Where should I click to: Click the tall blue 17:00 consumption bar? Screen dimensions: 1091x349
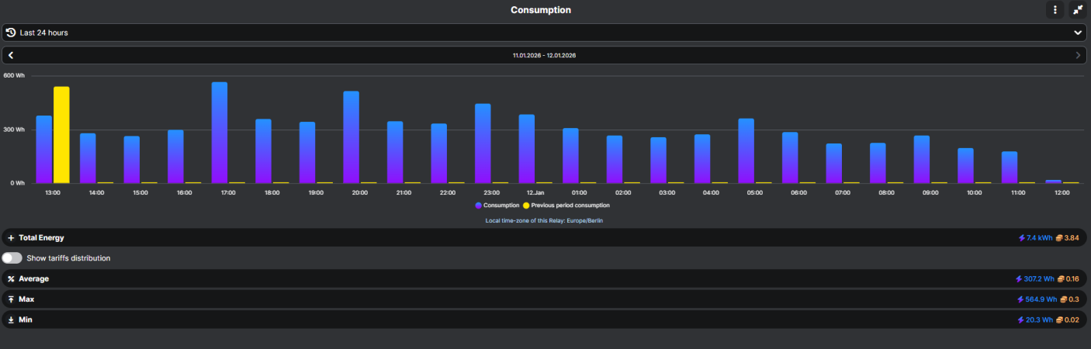pyautogui.click(x=220, y=132)
